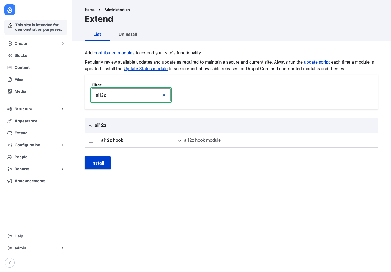Collapse the sidebar with the arrow button
Viewport: 391px width, 272px height.
click(x=10, y=263)
